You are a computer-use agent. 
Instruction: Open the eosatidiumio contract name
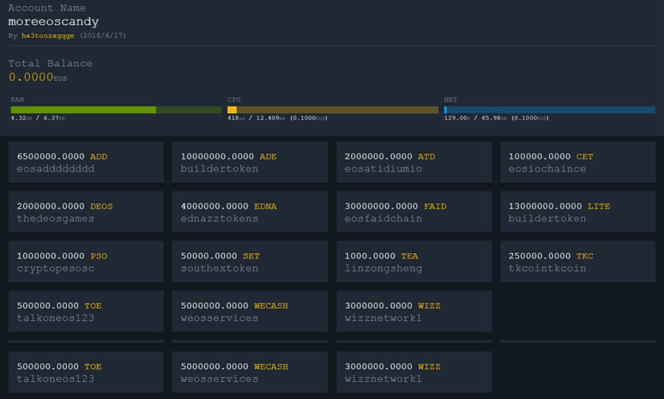click(383, 168)
